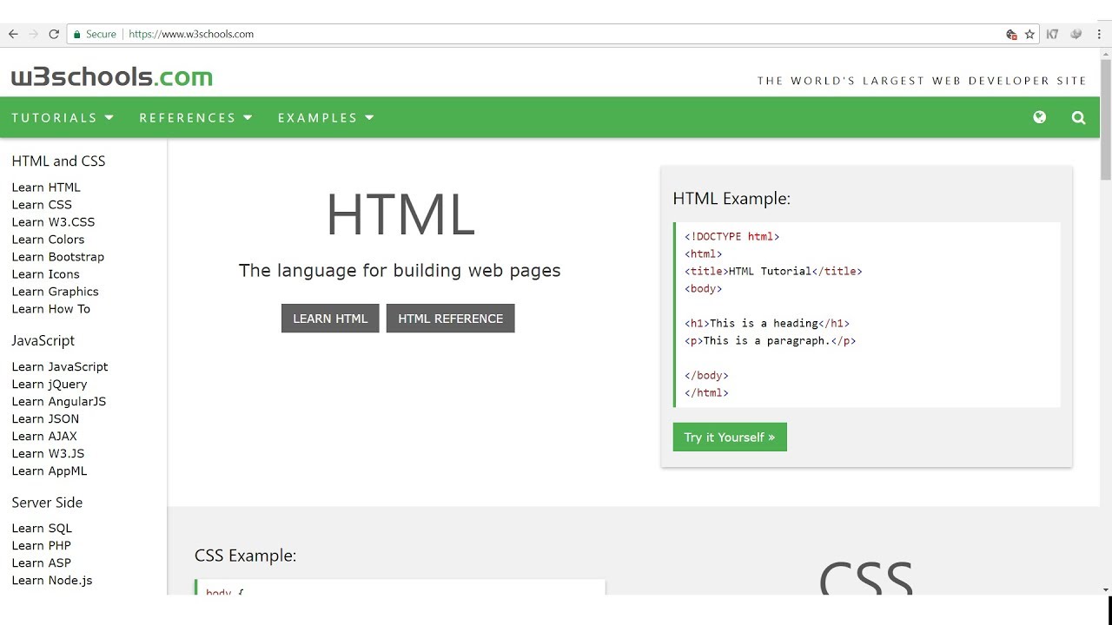The width and height of the screenshot is (1112, 625).
Task: Open Learn PHP sidebar link
Action: [x=41, y=546]
